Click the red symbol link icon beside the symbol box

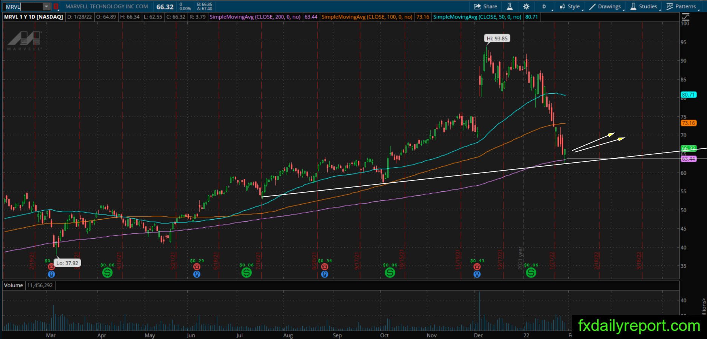coord(56,6)
